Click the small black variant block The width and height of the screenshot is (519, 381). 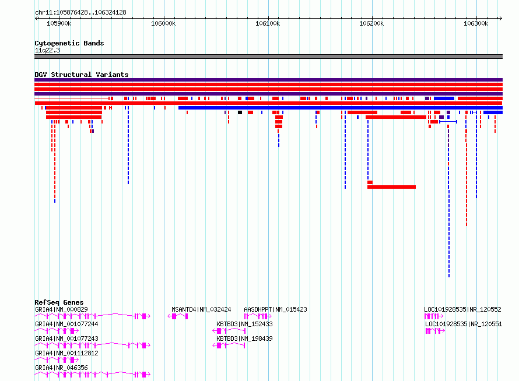tap(240, 112)
